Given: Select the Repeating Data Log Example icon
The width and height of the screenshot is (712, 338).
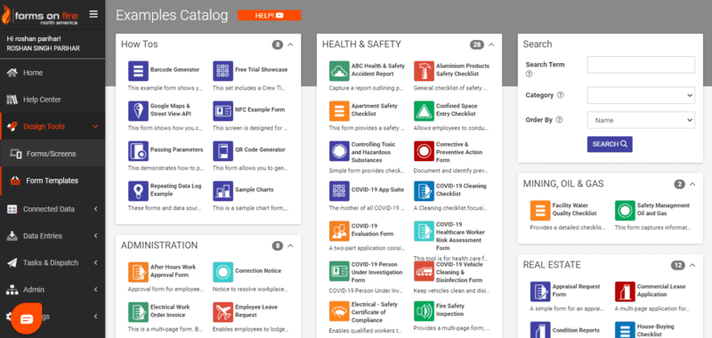Looking at the screenshot, I should tap(138, 190).
